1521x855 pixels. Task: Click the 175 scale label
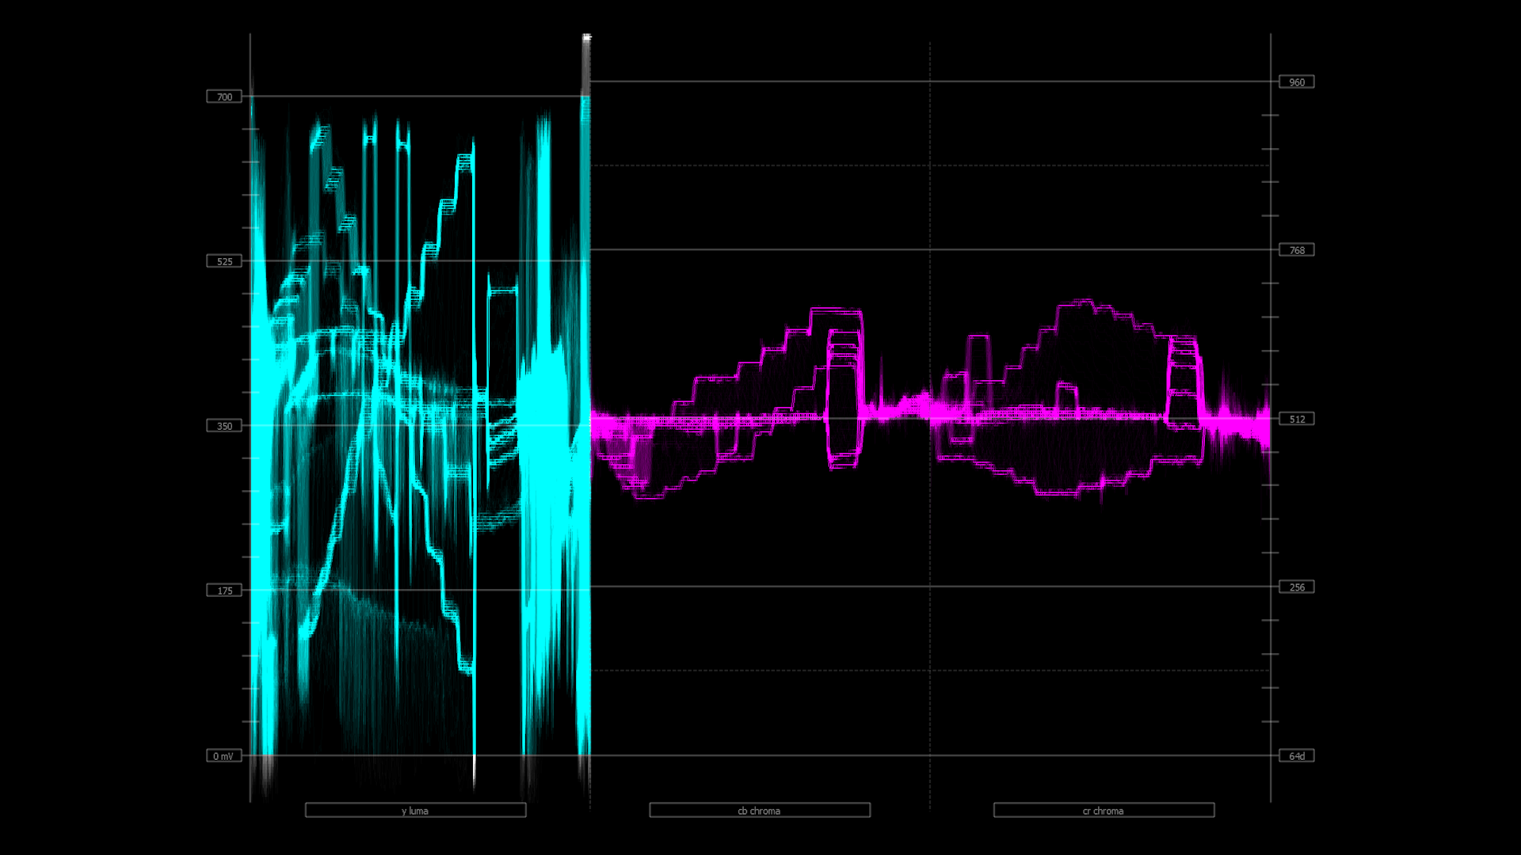tap(224, 591)
